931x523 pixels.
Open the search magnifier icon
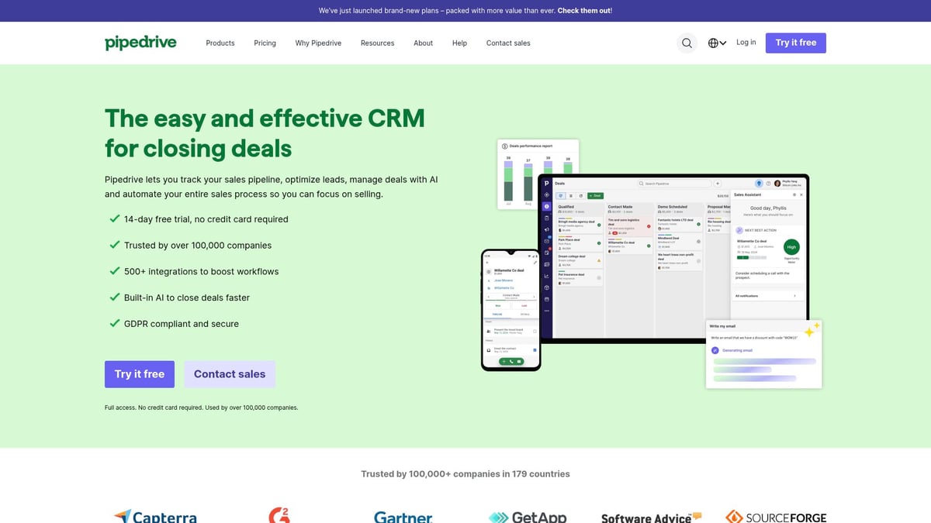[x=687, y=43]
